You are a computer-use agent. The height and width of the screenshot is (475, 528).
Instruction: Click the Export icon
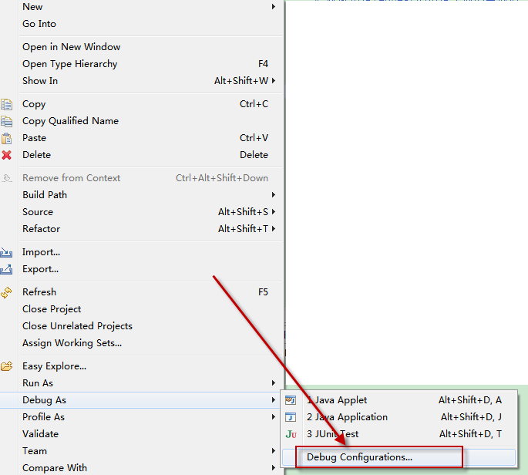pos(6,269)
